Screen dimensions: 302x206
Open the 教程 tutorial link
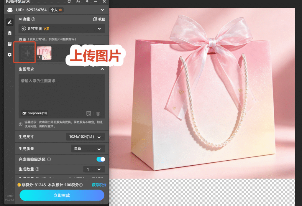[99, 19]
